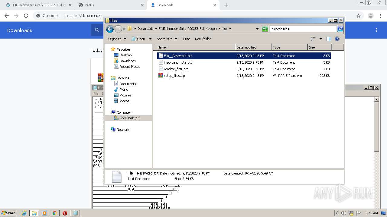
Task: Open recent pages dropdown beside Forward button
Action: click(124, 29)
